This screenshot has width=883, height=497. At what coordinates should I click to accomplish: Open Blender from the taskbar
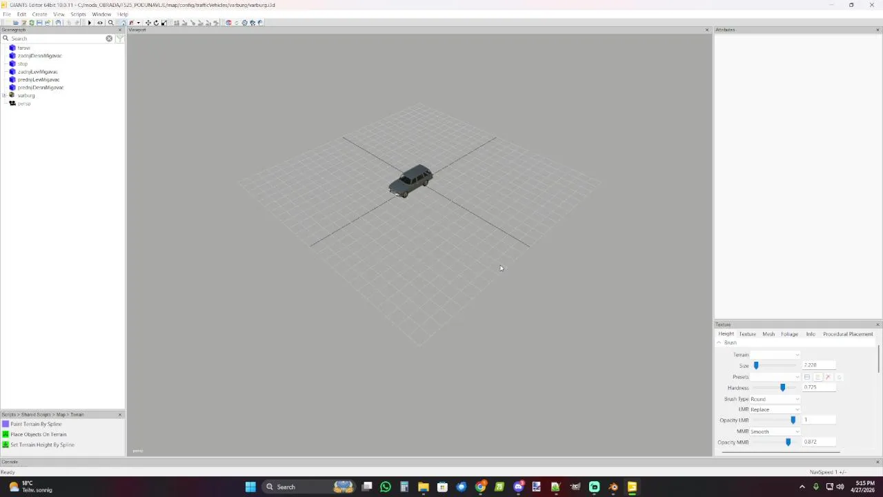point(613,487)
